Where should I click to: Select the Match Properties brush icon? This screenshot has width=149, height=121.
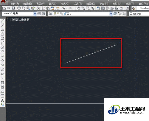52,8
